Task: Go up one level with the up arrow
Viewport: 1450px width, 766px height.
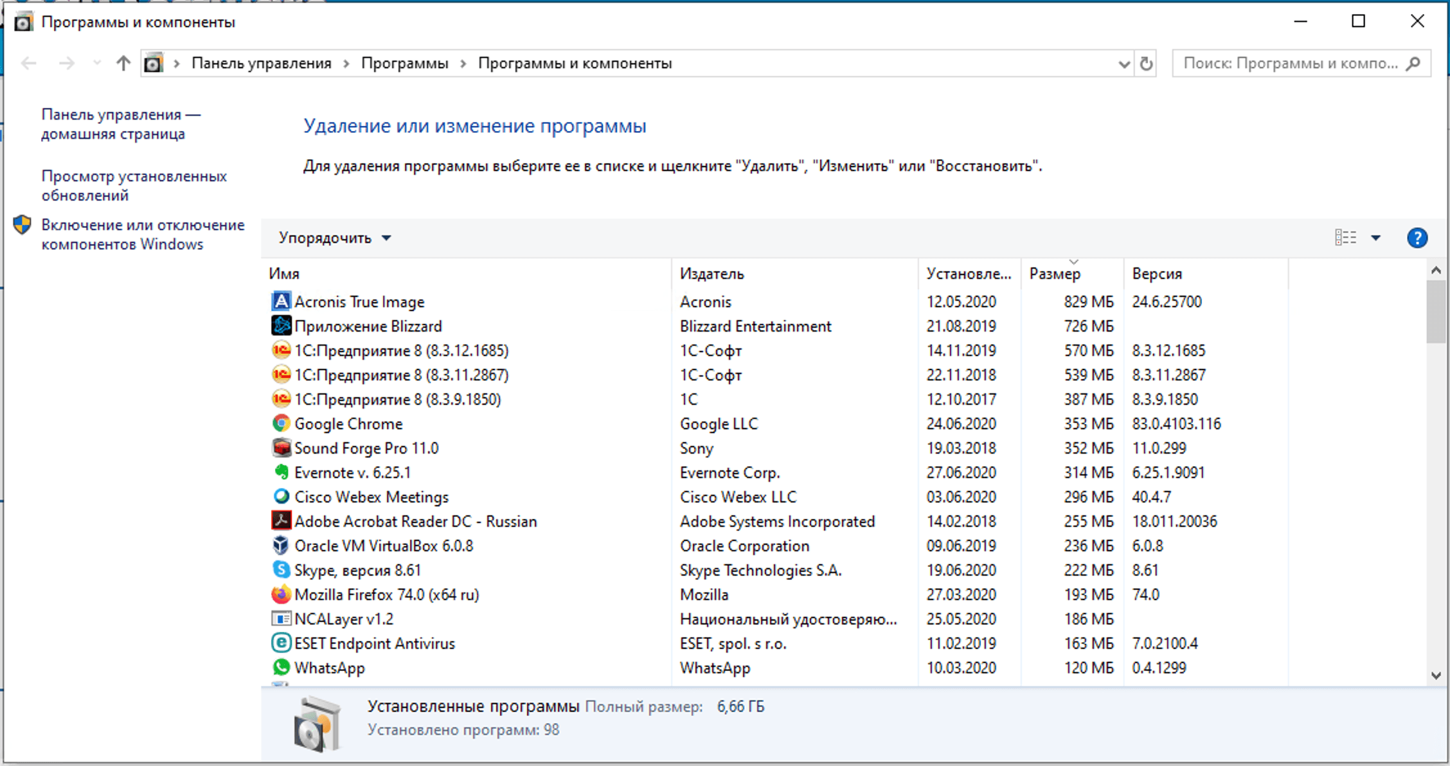Action: [123, 63]
